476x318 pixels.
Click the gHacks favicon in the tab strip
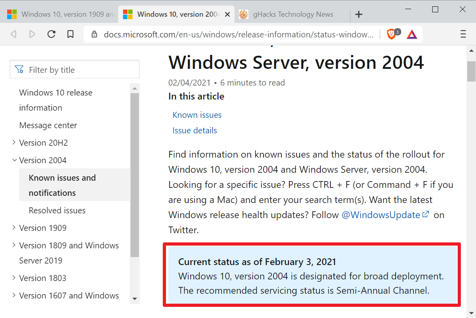tap(244, 14)
